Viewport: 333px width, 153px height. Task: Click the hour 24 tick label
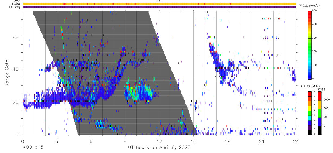pos(296,141)
